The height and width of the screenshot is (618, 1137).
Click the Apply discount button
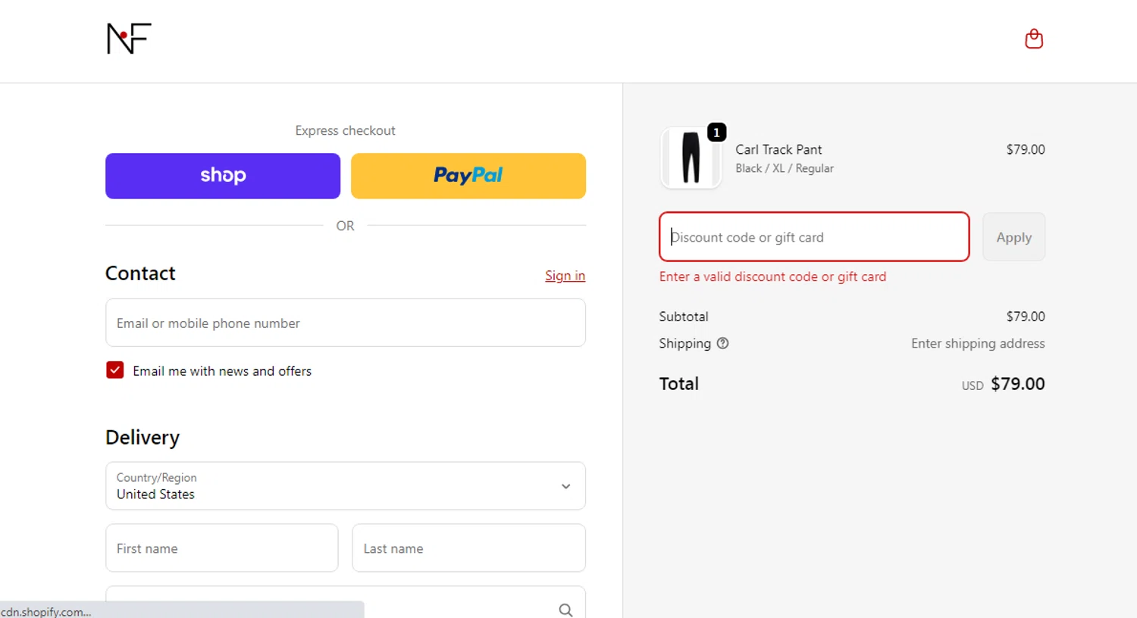click(1013, 237)
